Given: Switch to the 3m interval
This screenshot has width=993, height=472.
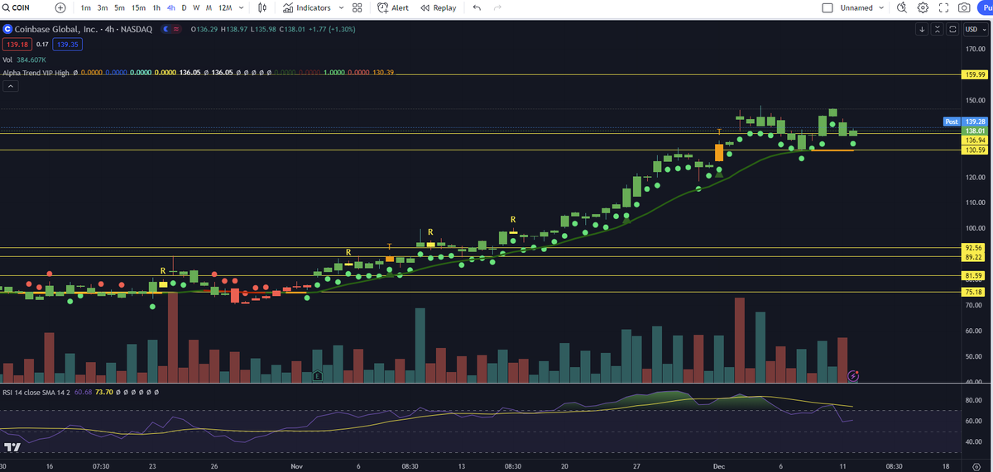Looking at the screenshot, I should tap(103, 7).
